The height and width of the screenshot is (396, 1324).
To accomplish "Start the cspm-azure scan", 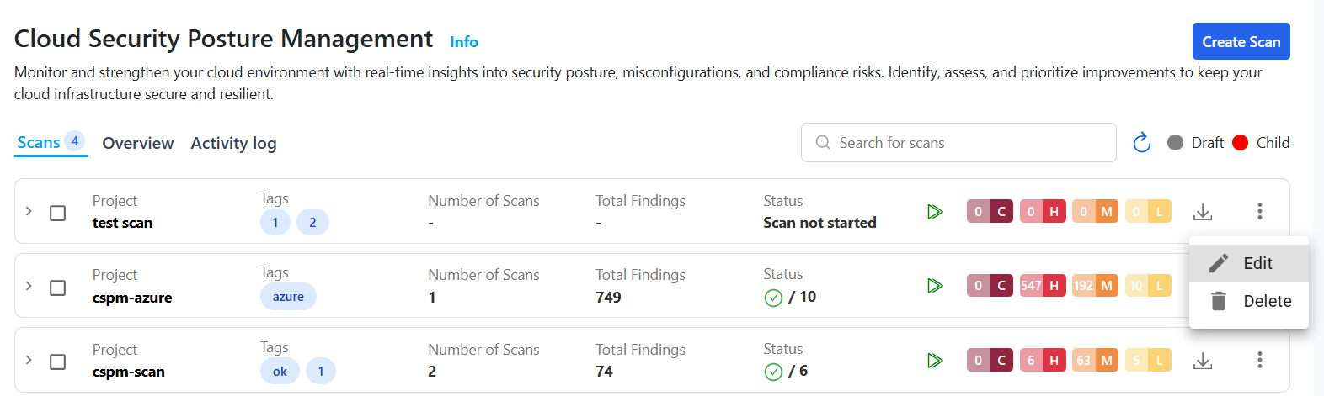I will point(935,286).
